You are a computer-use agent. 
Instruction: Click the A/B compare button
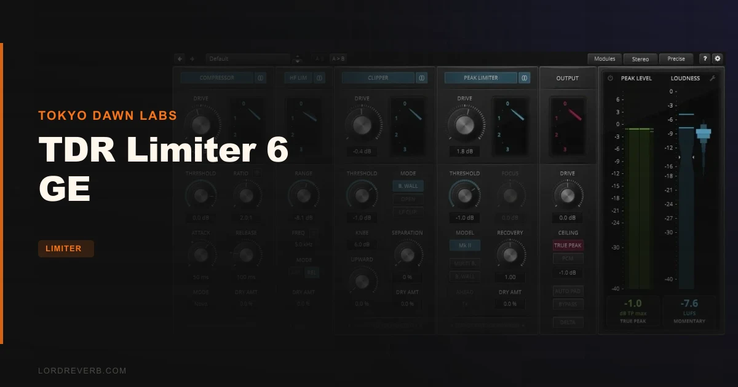click(319, 59)
